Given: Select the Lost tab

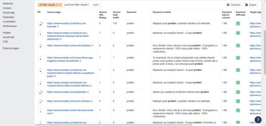Looking at the screenshot, I should [x=96, y=5].
